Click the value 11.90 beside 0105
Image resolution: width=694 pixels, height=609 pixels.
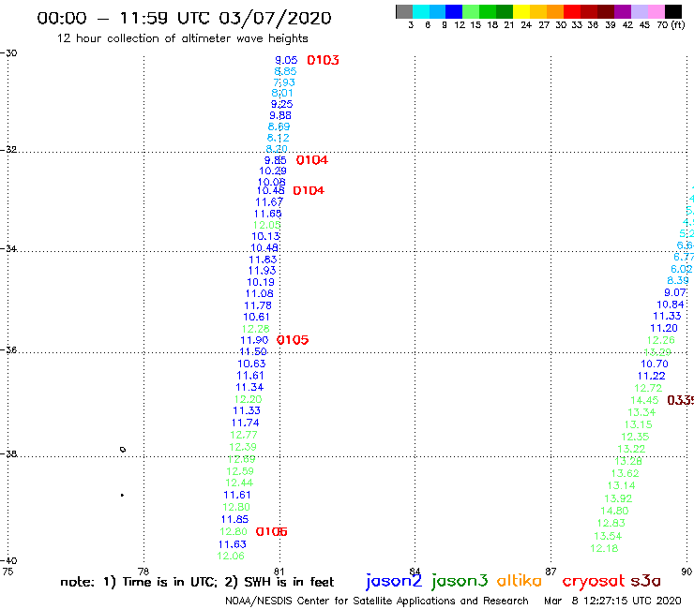point(254,340)
